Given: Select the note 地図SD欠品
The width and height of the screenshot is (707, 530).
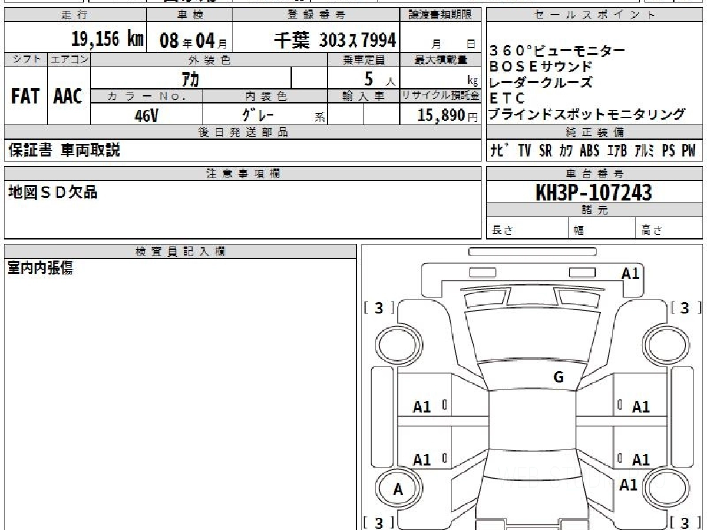Looking at the screenshot, I should pyautogui.click(x=53, y=192).
